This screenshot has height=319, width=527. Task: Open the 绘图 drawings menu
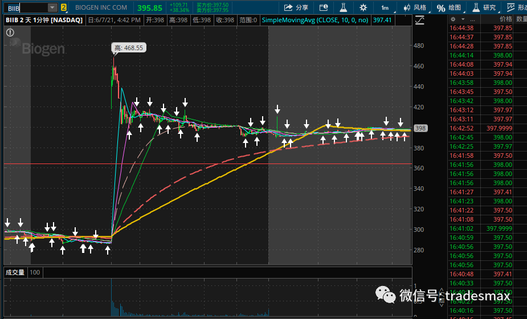[450, 7]
